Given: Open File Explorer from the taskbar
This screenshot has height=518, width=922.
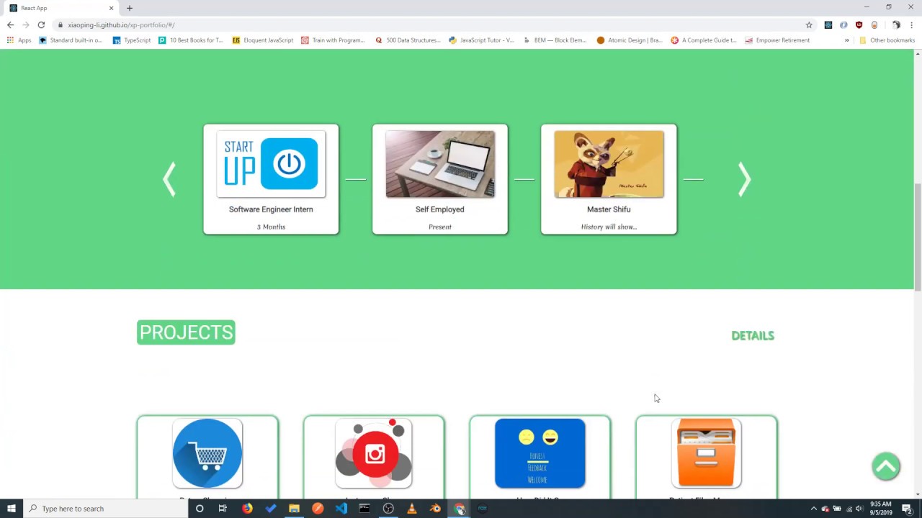Looking at the screenshot, I should pyautogui.click(x=294, y=509).
